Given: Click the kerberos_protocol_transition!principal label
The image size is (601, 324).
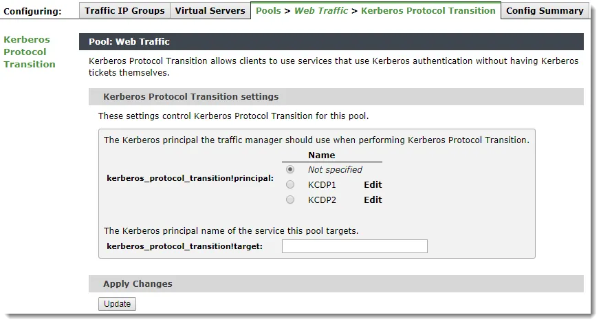Looking at the screenshot, I should (x=190, y=178).
